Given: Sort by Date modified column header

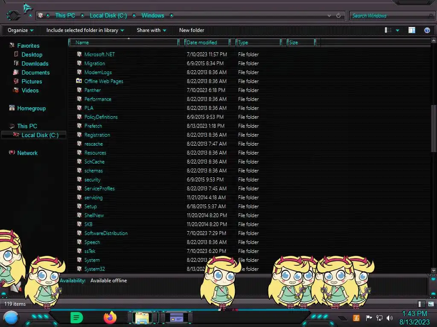Looking at the screenshot, I should [207, 42].
